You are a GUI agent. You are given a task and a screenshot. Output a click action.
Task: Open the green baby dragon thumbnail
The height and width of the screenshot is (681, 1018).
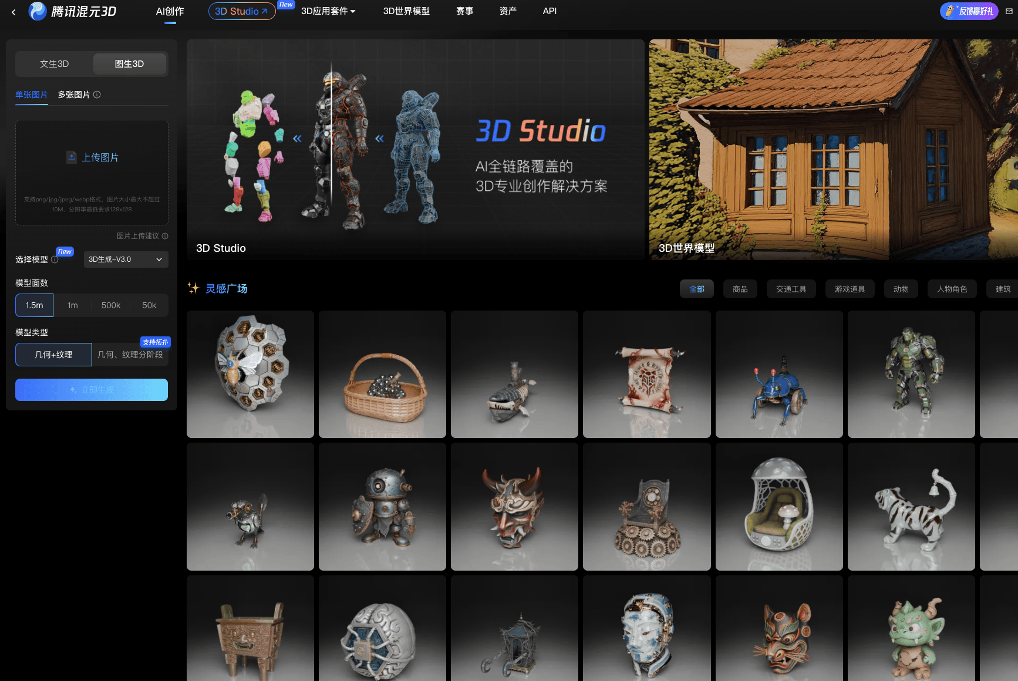911,628
